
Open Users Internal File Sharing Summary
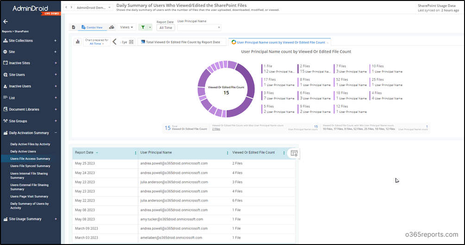pyautogui.click(x=29, y=176)
